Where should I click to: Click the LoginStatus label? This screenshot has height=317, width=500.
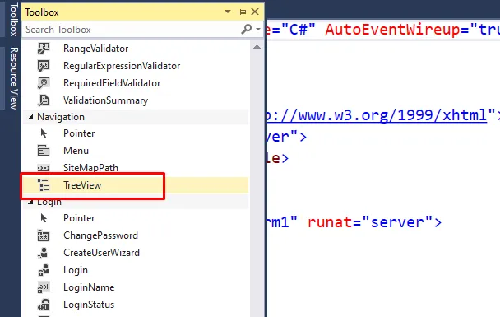coord(89,305)
